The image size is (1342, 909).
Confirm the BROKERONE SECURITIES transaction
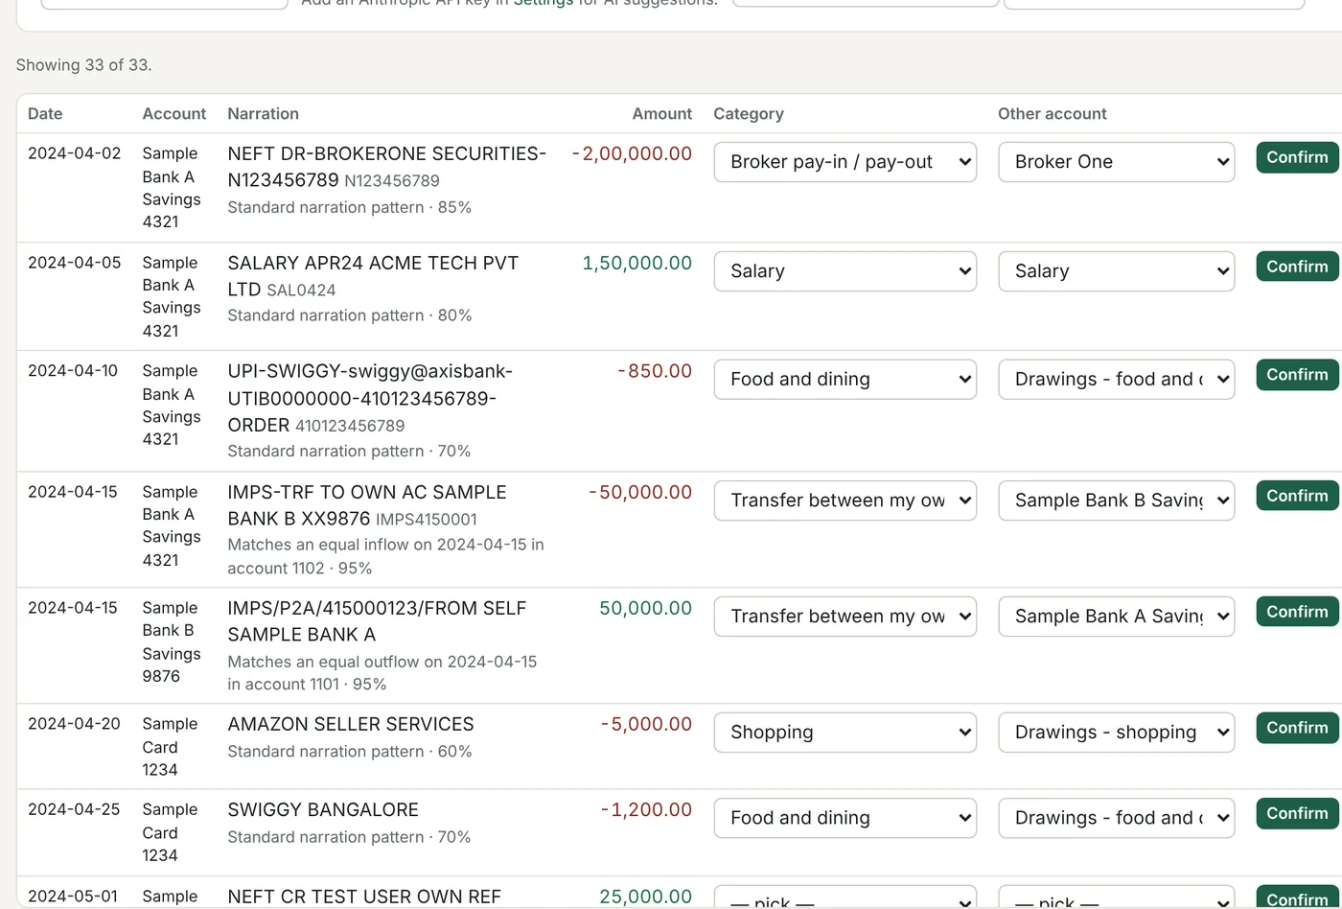tap(1299, 157)
